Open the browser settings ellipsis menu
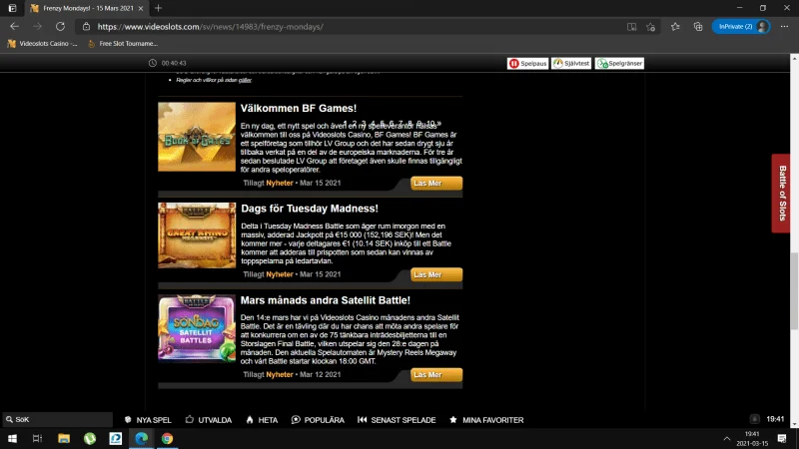This screenshot has width=799, height=449. pyautogui.click(x=784, y=27)
